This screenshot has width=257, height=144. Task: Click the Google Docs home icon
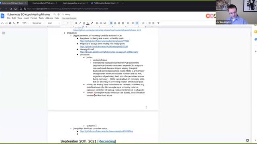pyautogui.click(x=2, y=16)
